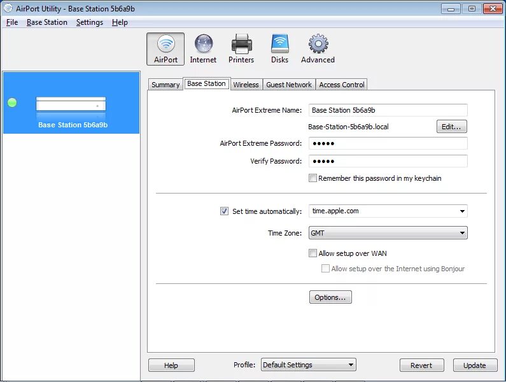Open the Internet settings globe icon
This screenshot has width=506, height=382.
coord(203,49)
